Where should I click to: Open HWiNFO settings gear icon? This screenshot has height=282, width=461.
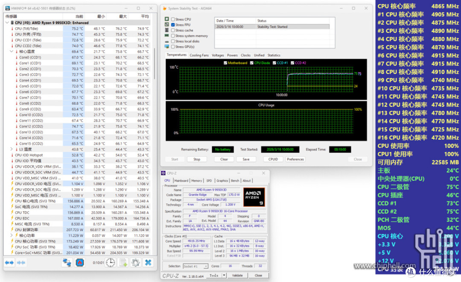[136, 263]
